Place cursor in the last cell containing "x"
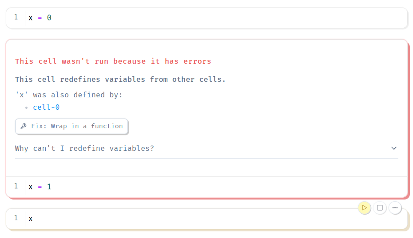 [178, 219]
